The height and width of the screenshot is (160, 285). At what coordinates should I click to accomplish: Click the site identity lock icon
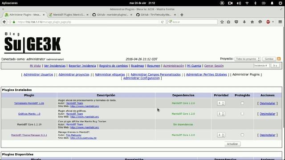click(x=14, y=22)
